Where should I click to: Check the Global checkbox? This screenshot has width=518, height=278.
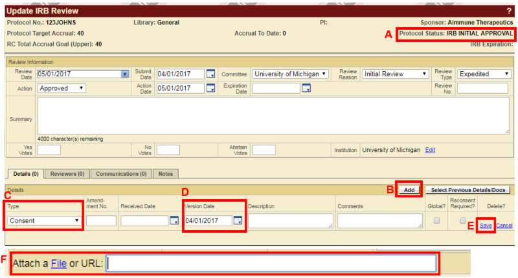(438, 221)
